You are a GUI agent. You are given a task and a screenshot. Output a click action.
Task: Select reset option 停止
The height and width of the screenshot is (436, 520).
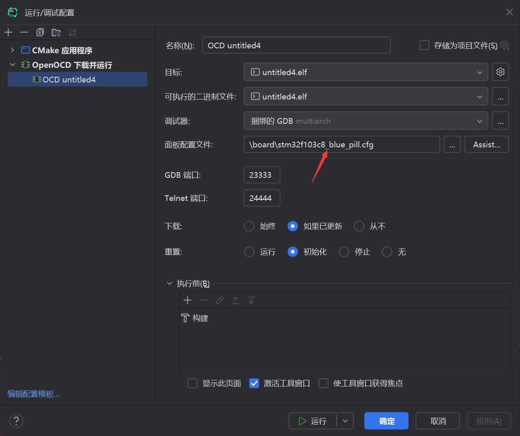tap(344, 252)
